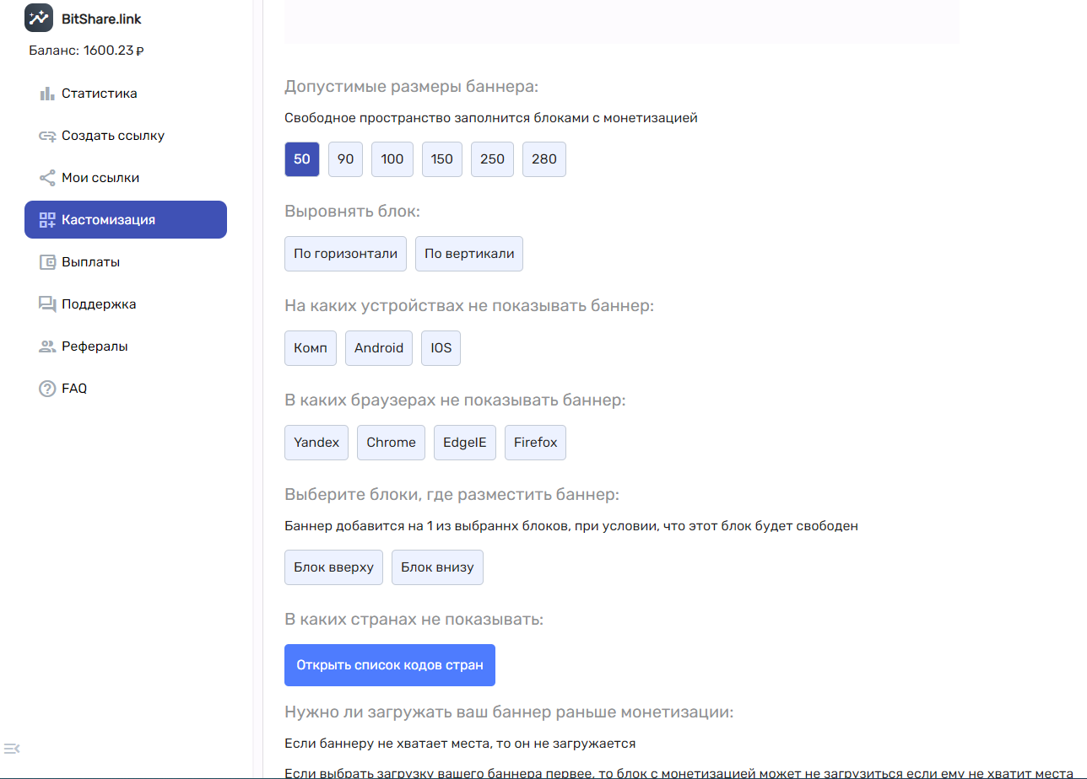The height and width of the screenshot is (779, 1087).
Task: Click the Поддержка chat icon
Action: [47, 304]
